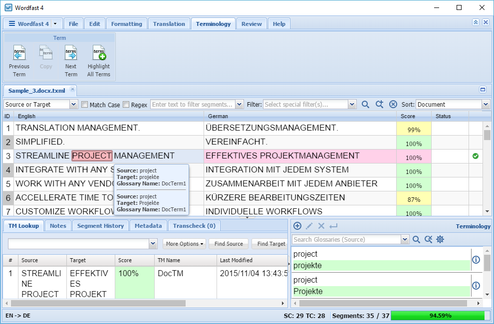Open the More Options menu
This screenshot has height=324, width=494.
[x=184, y=244]
